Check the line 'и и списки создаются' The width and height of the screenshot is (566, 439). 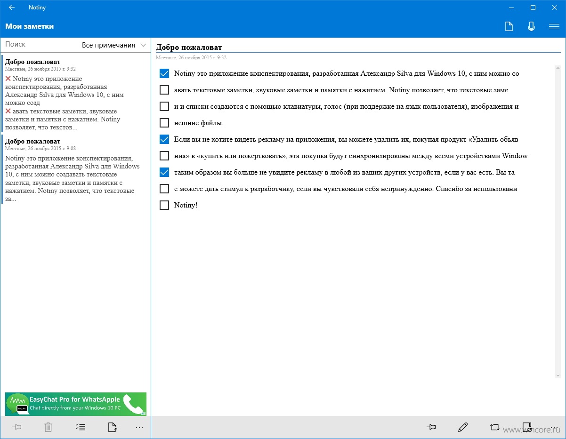[164, 106]
